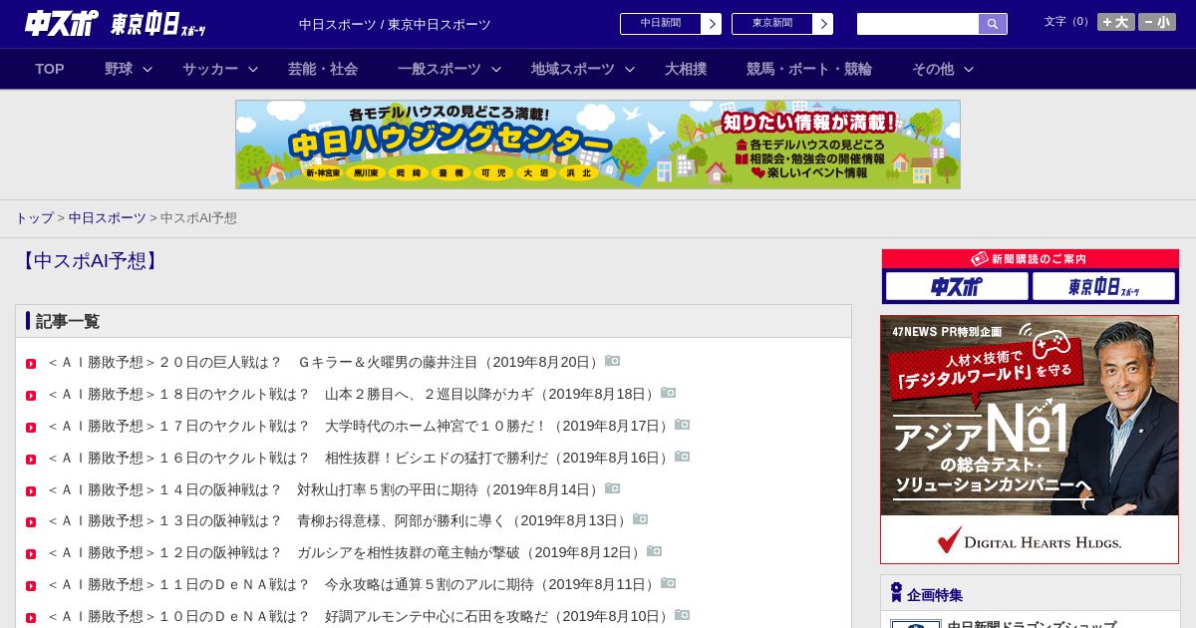Image resolution: width=1196 pixels, height=628 pixels.
Task: Click camera icon on August 13 article
Action: click(x=641, y=519)
